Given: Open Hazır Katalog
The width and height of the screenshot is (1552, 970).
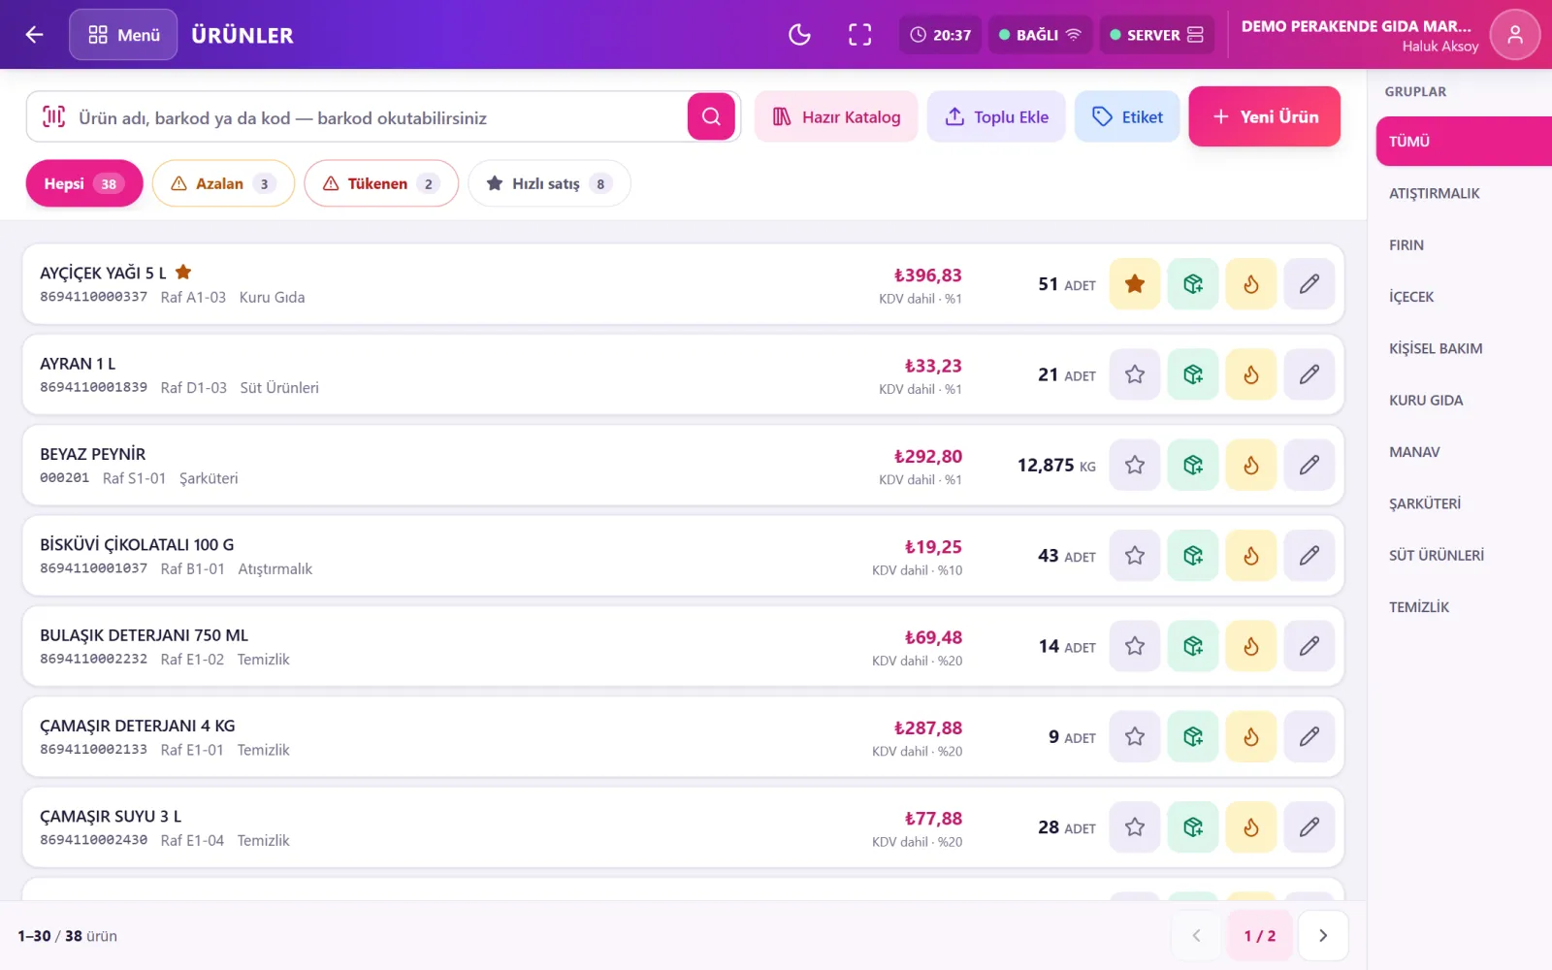Looking at the screenshot, I should [836, 116].
